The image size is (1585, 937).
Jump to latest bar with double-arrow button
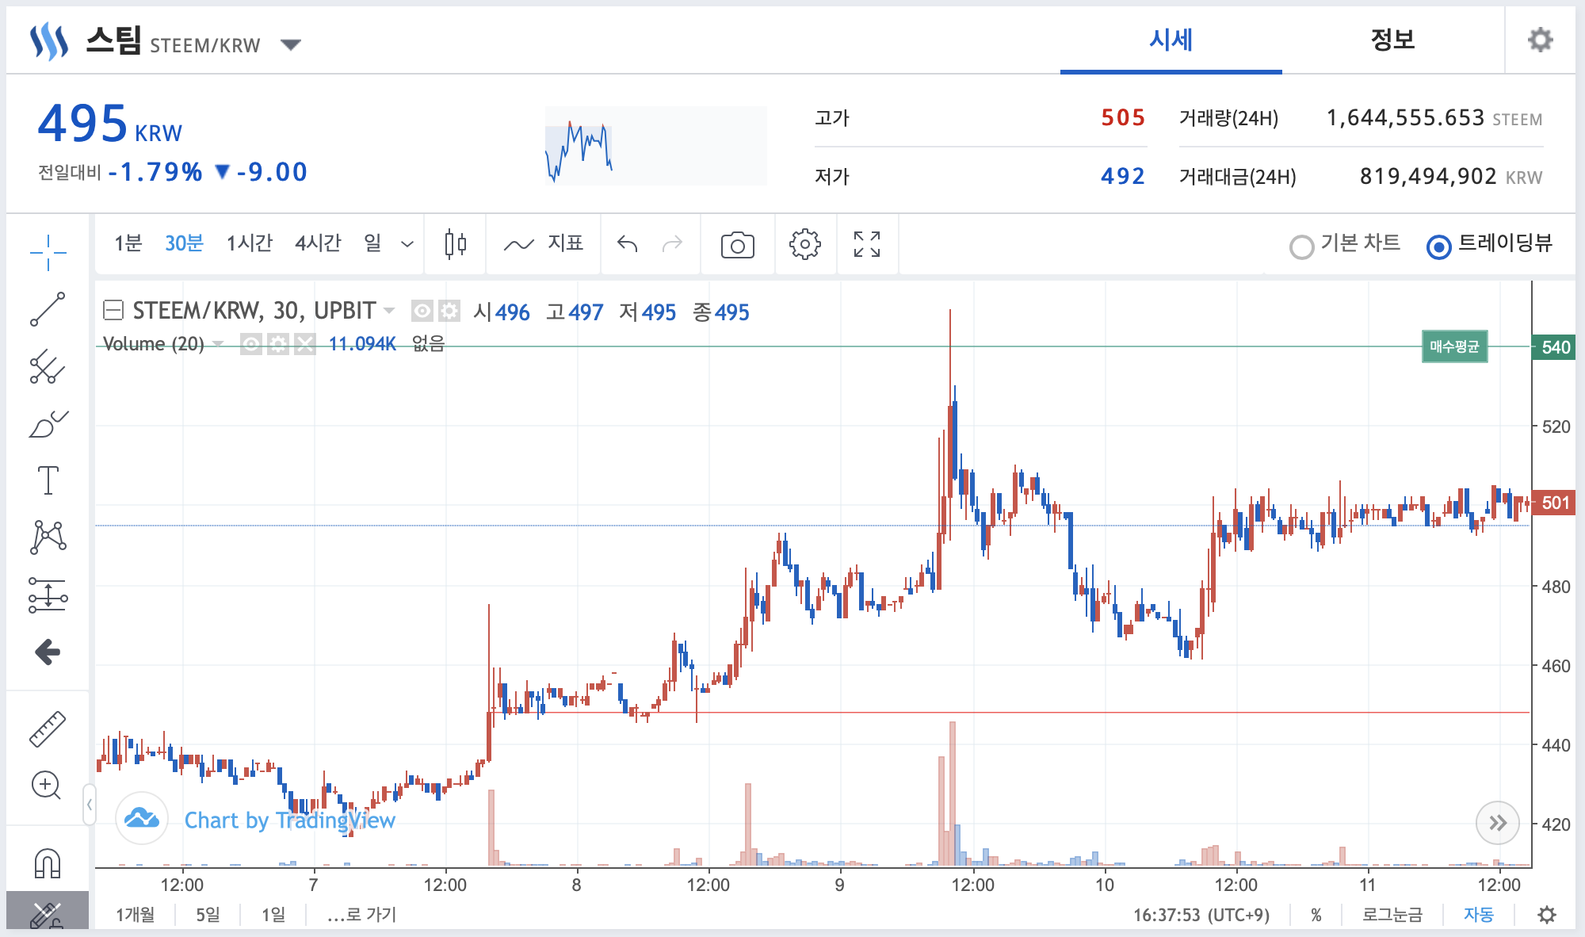tap(1497, 823)
